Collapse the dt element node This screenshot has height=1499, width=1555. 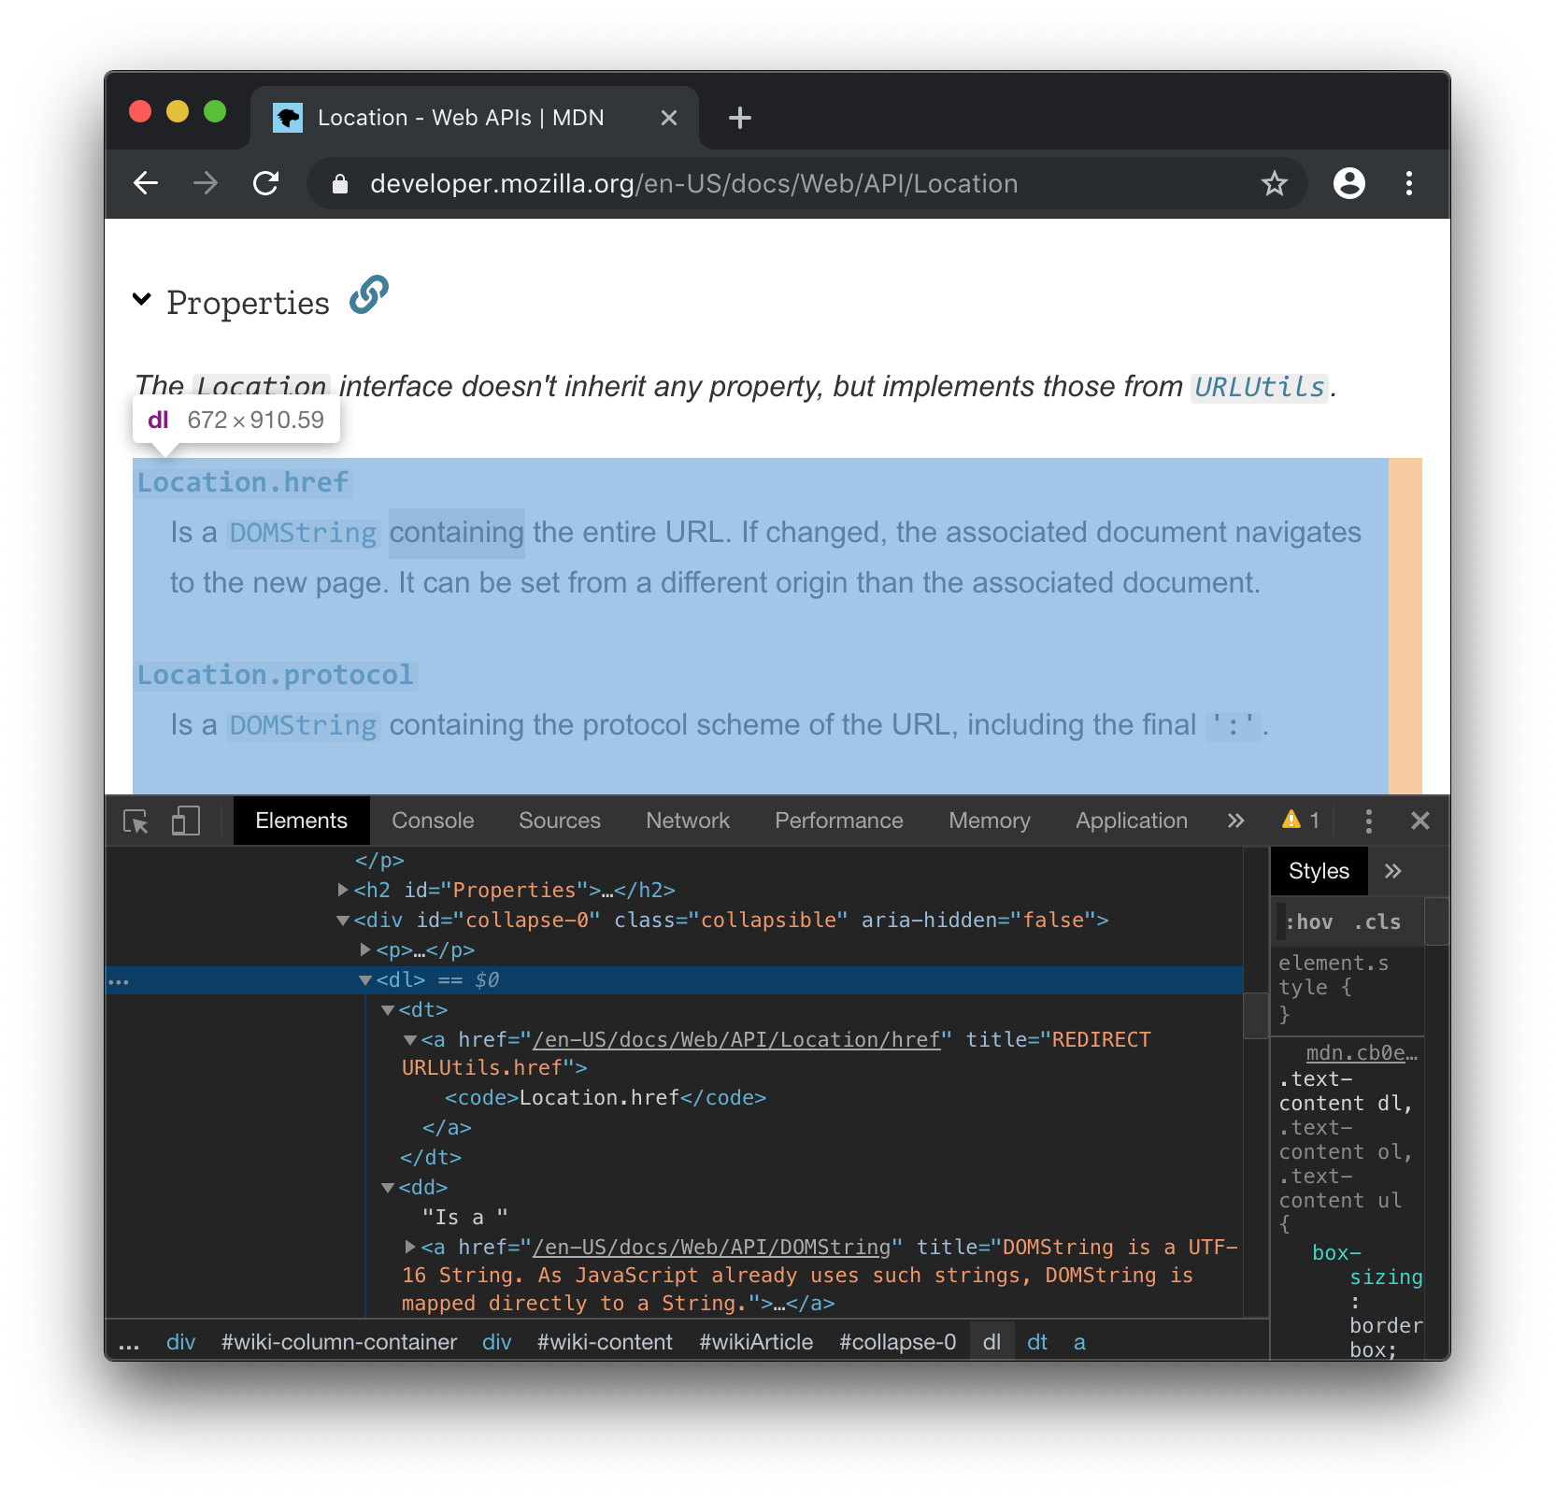click(x=388, y=1010)
